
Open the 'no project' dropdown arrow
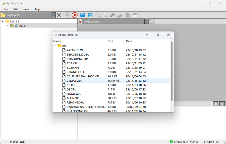click(x=53, y=15)
